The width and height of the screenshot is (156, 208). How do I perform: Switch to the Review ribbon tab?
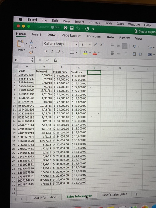click(x=125, y=38)
